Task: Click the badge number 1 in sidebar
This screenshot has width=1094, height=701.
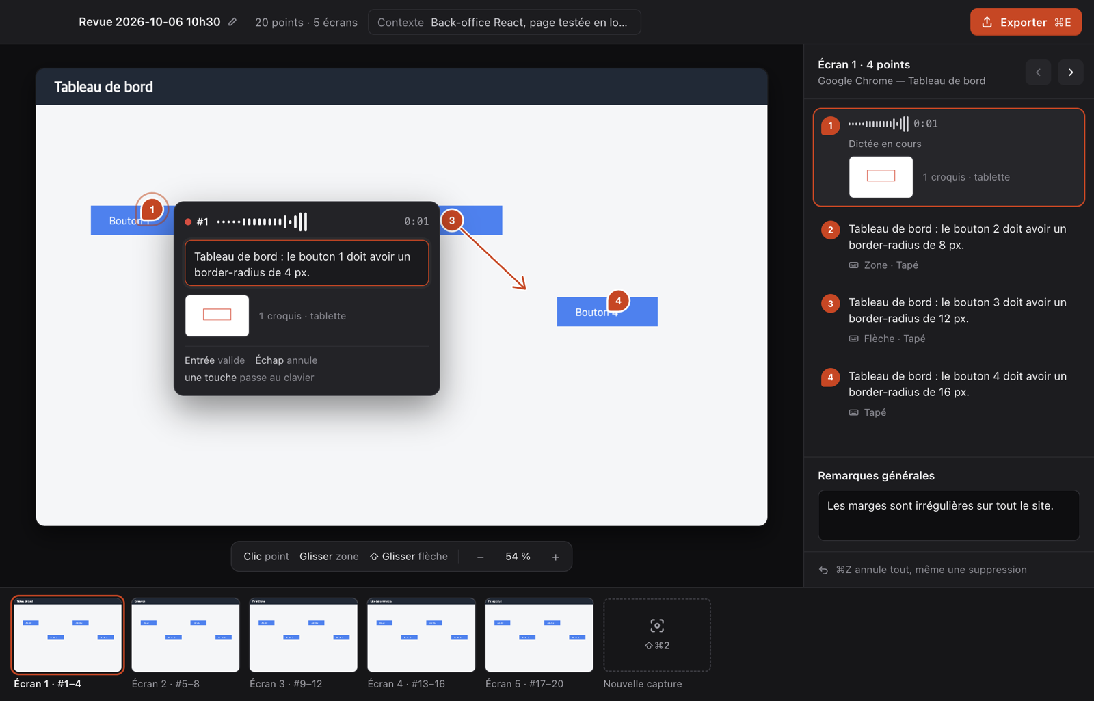Action: pos(830,126)
